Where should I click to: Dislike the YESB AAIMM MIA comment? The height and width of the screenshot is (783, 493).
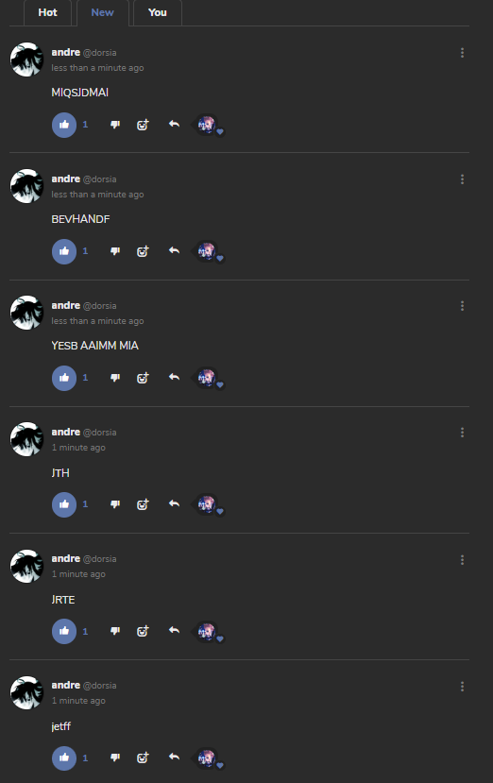tap(115, 378)
